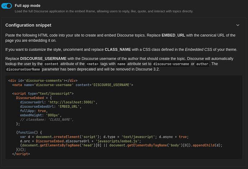Click the inline 'discourse-username' code tag
248x169 pixels.
(171, 64)
